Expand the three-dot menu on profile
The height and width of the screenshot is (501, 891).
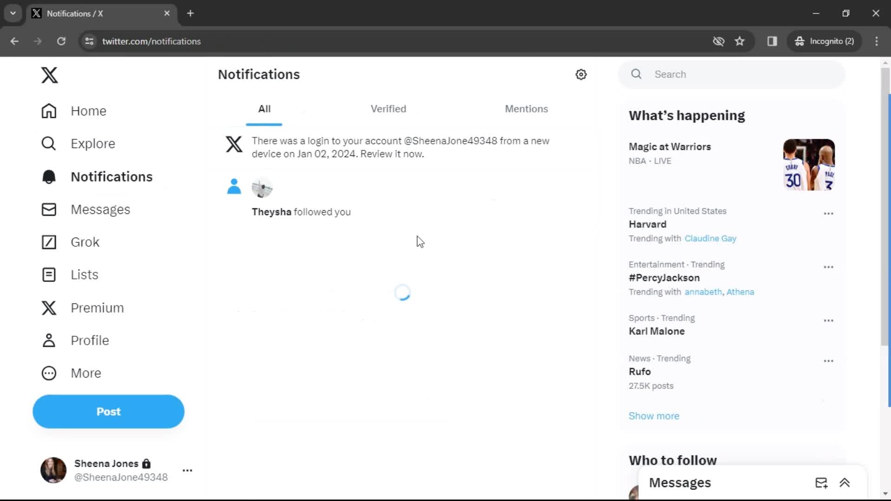[187, 470]
